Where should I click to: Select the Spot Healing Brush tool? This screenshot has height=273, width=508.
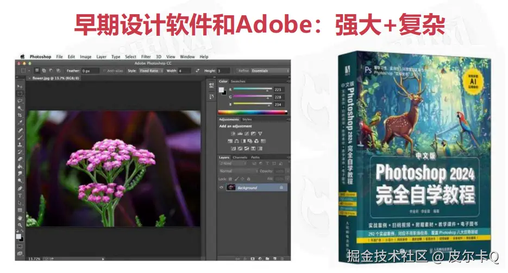tap(20, 130)
